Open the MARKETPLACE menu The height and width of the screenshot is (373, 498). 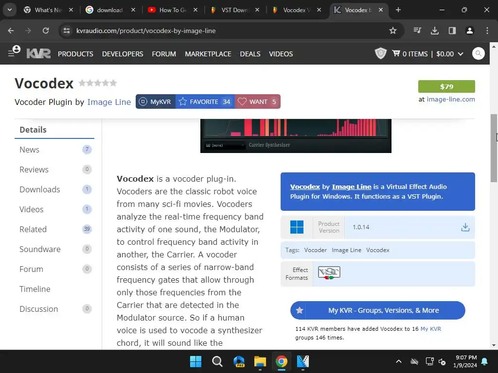208,54
